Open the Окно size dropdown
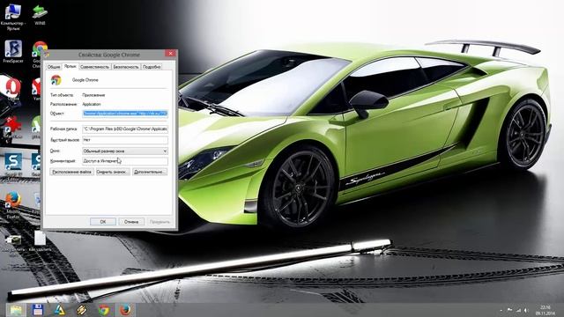 pyautogui.click(x=125, y=151)
